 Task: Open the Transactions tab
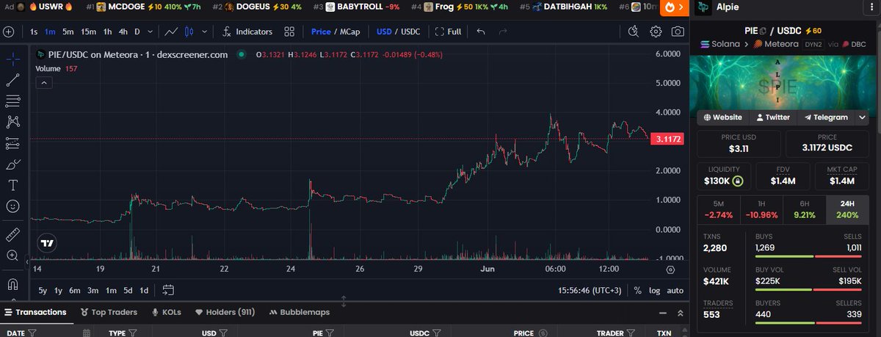pos(35,312)
